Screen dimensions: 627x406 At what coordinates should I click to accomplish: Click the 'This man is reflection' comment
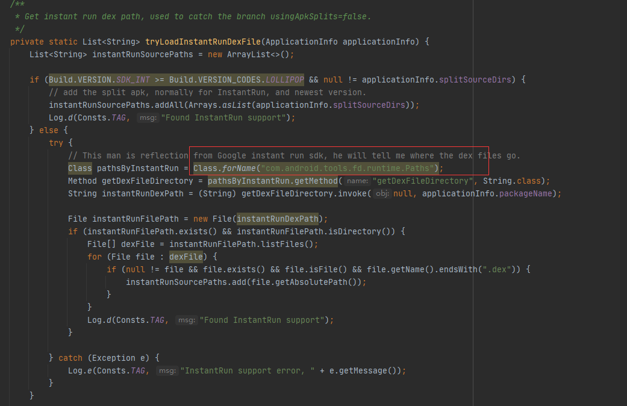pyautogui.click(x=294, y=155)
